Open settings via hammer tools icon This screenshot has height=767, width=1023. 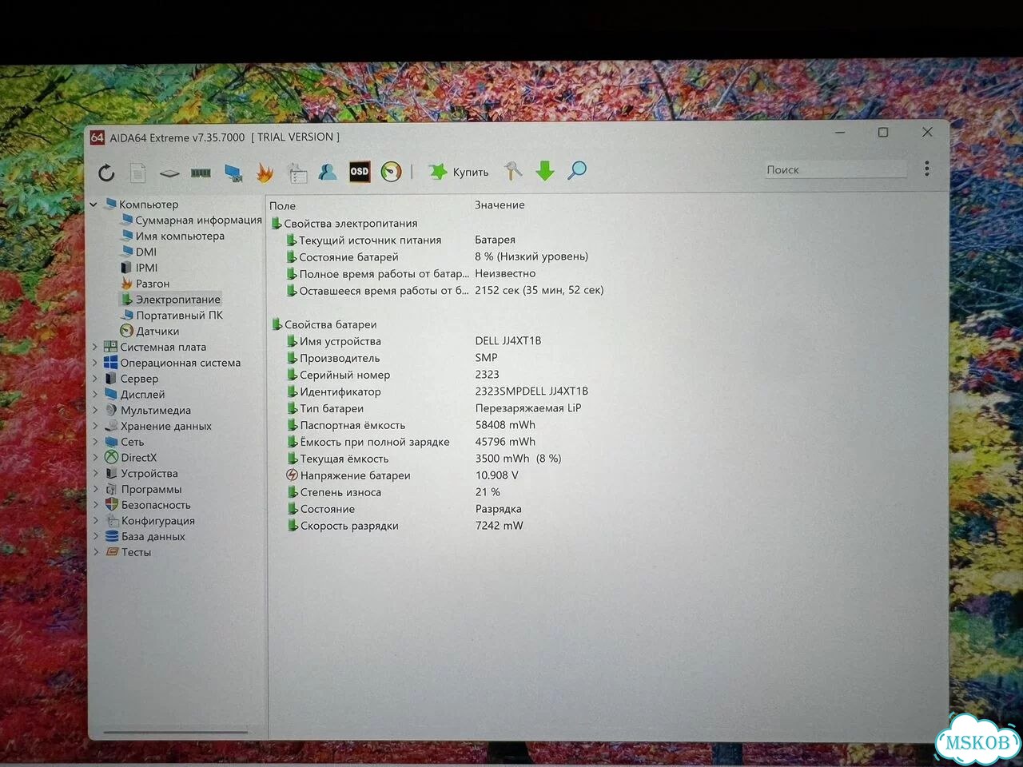tap(513, 171)
